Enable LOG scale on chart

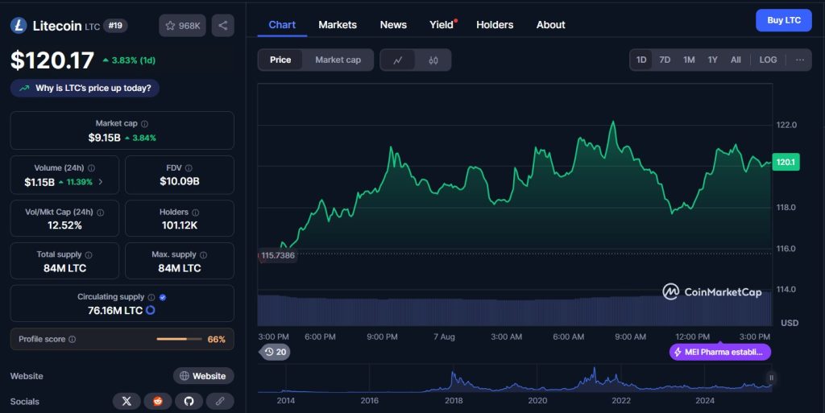point(768,60)
